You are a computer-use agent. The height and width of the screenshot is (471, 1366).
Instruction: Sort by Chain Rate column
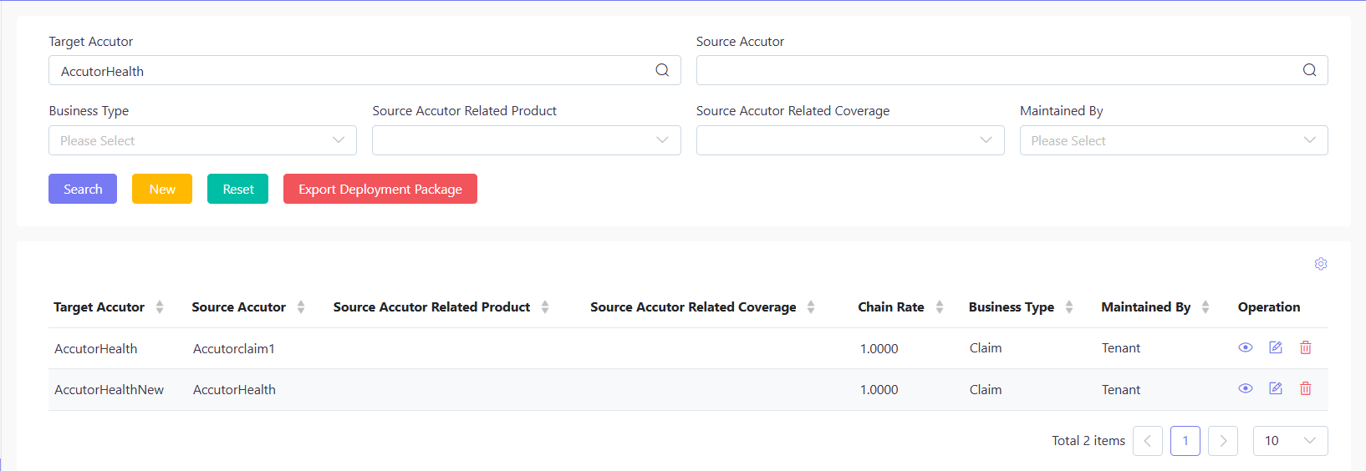click(x=940, y=307)
